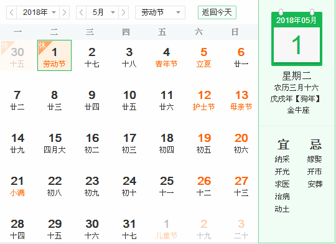Select May 14 廿九
This screenshot has height=244, width=336.
coord(17,143)
